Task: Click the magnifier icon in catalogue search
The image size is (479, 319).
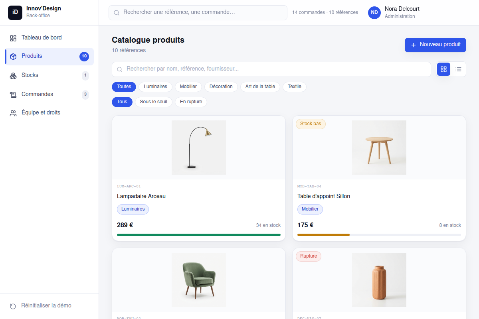Action: [x=119, y=69]
